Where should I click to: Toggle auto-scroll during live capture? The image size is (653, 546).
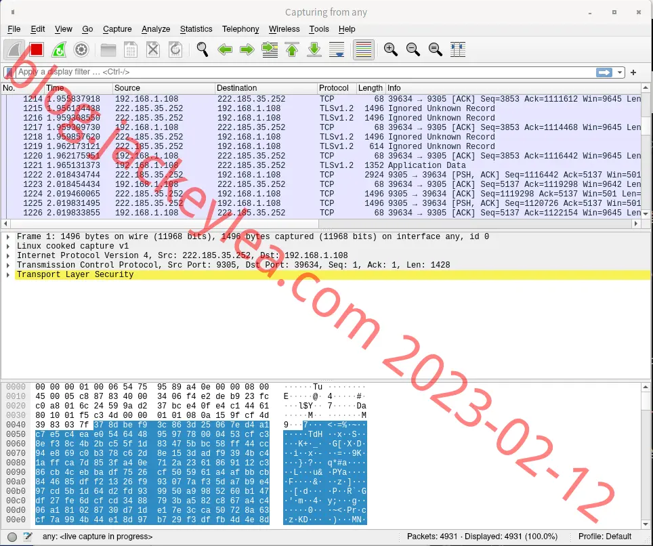coord(337,50)
